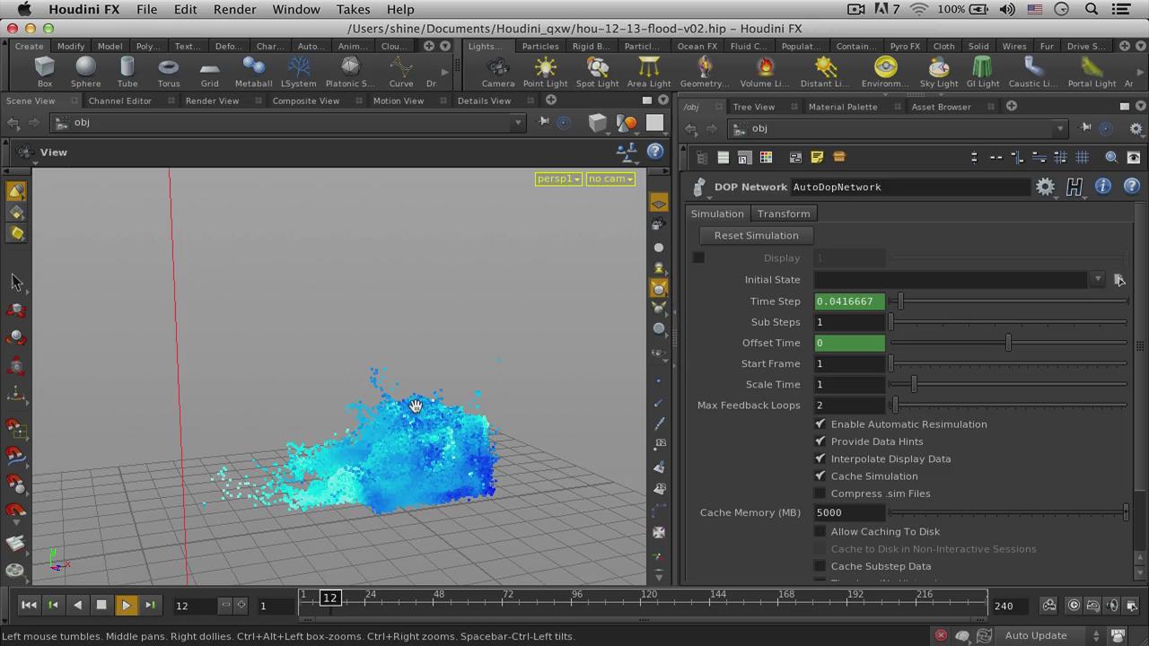Add a Metaball object
This screenshot has height=646, width=1149.
click(x=253, y=71)
